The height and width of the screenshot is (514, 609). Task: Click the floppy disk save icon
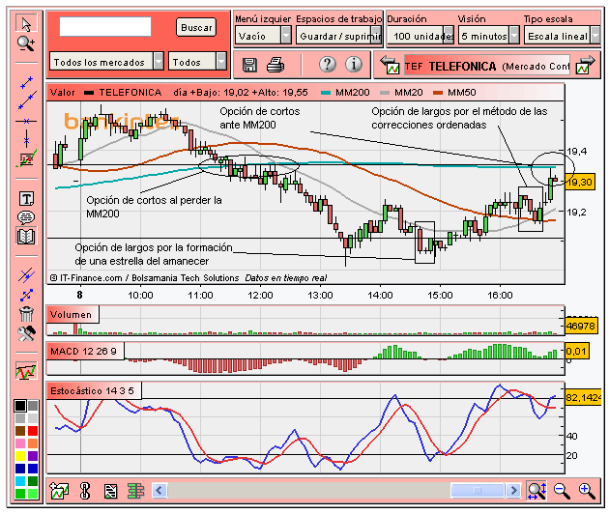249,65
